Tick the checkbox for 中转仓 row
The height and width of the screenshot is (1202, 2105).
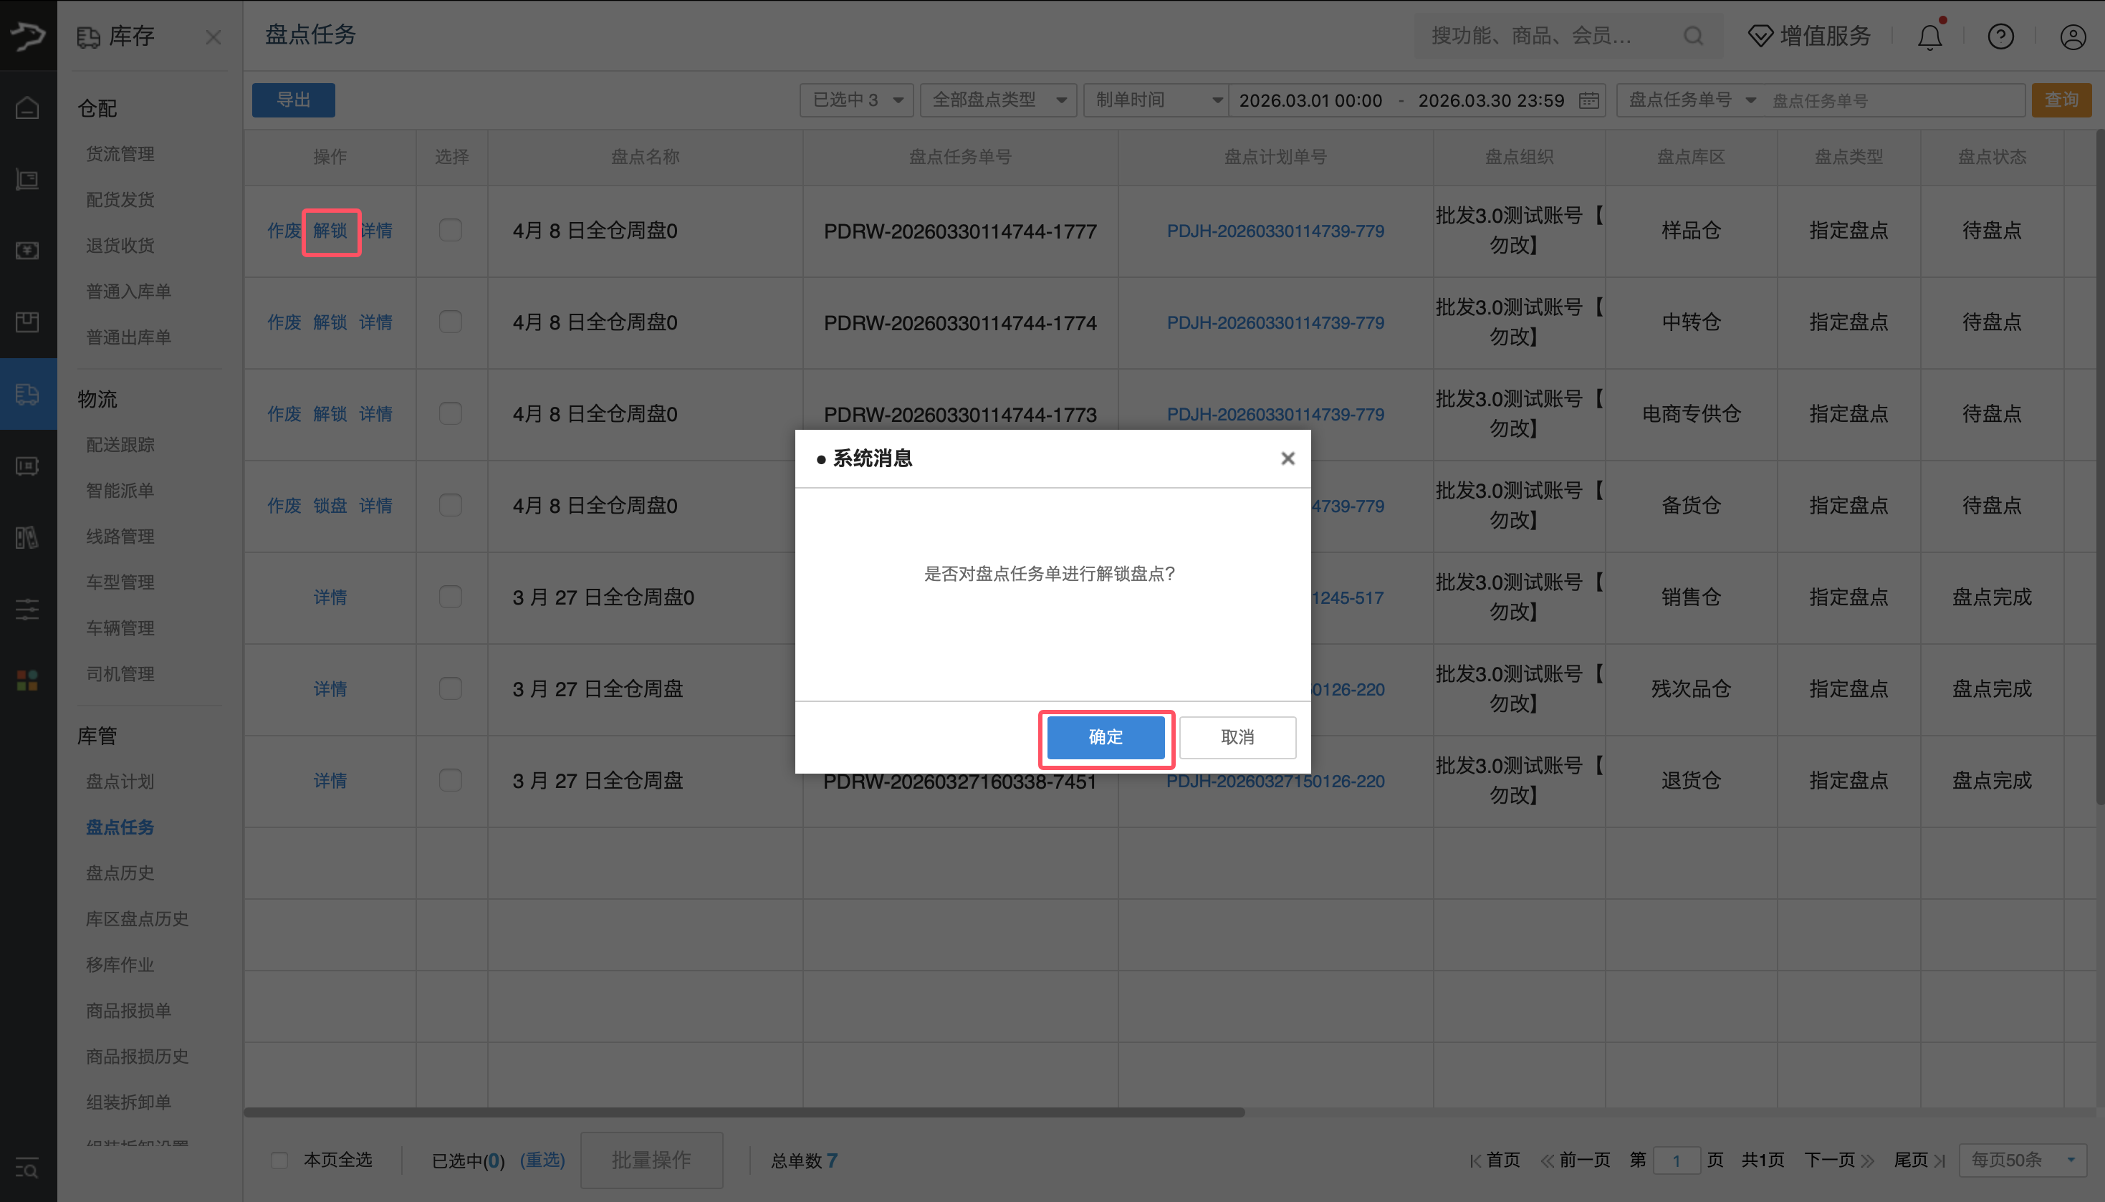coord(451,322)
